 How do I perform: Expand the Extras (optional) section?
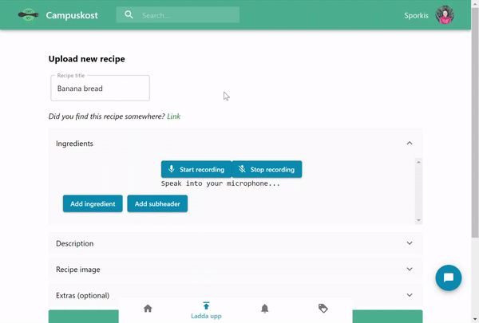click(x=236, y=295)
